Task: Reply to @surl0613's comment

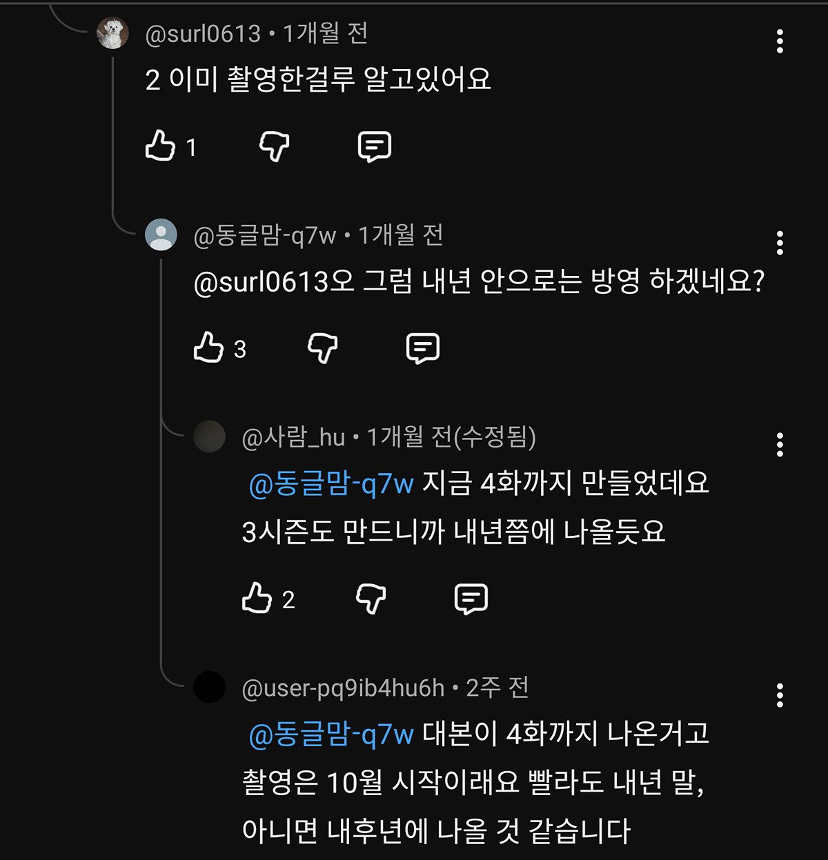Action: (375, 146)
